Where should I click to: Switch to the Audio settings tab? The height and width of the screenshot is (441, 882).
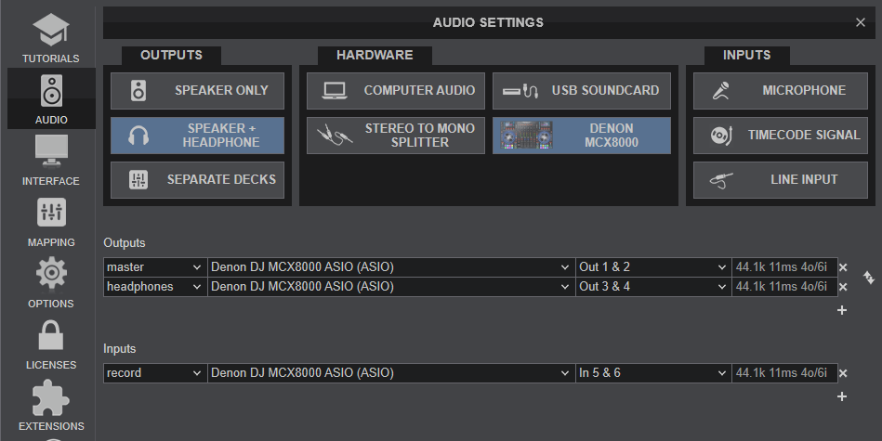pos(50,97)
